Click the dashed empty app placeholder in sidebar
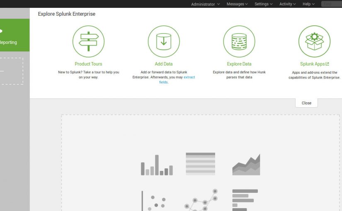Viewport: 342px width, 211px height. coord(11,71)
